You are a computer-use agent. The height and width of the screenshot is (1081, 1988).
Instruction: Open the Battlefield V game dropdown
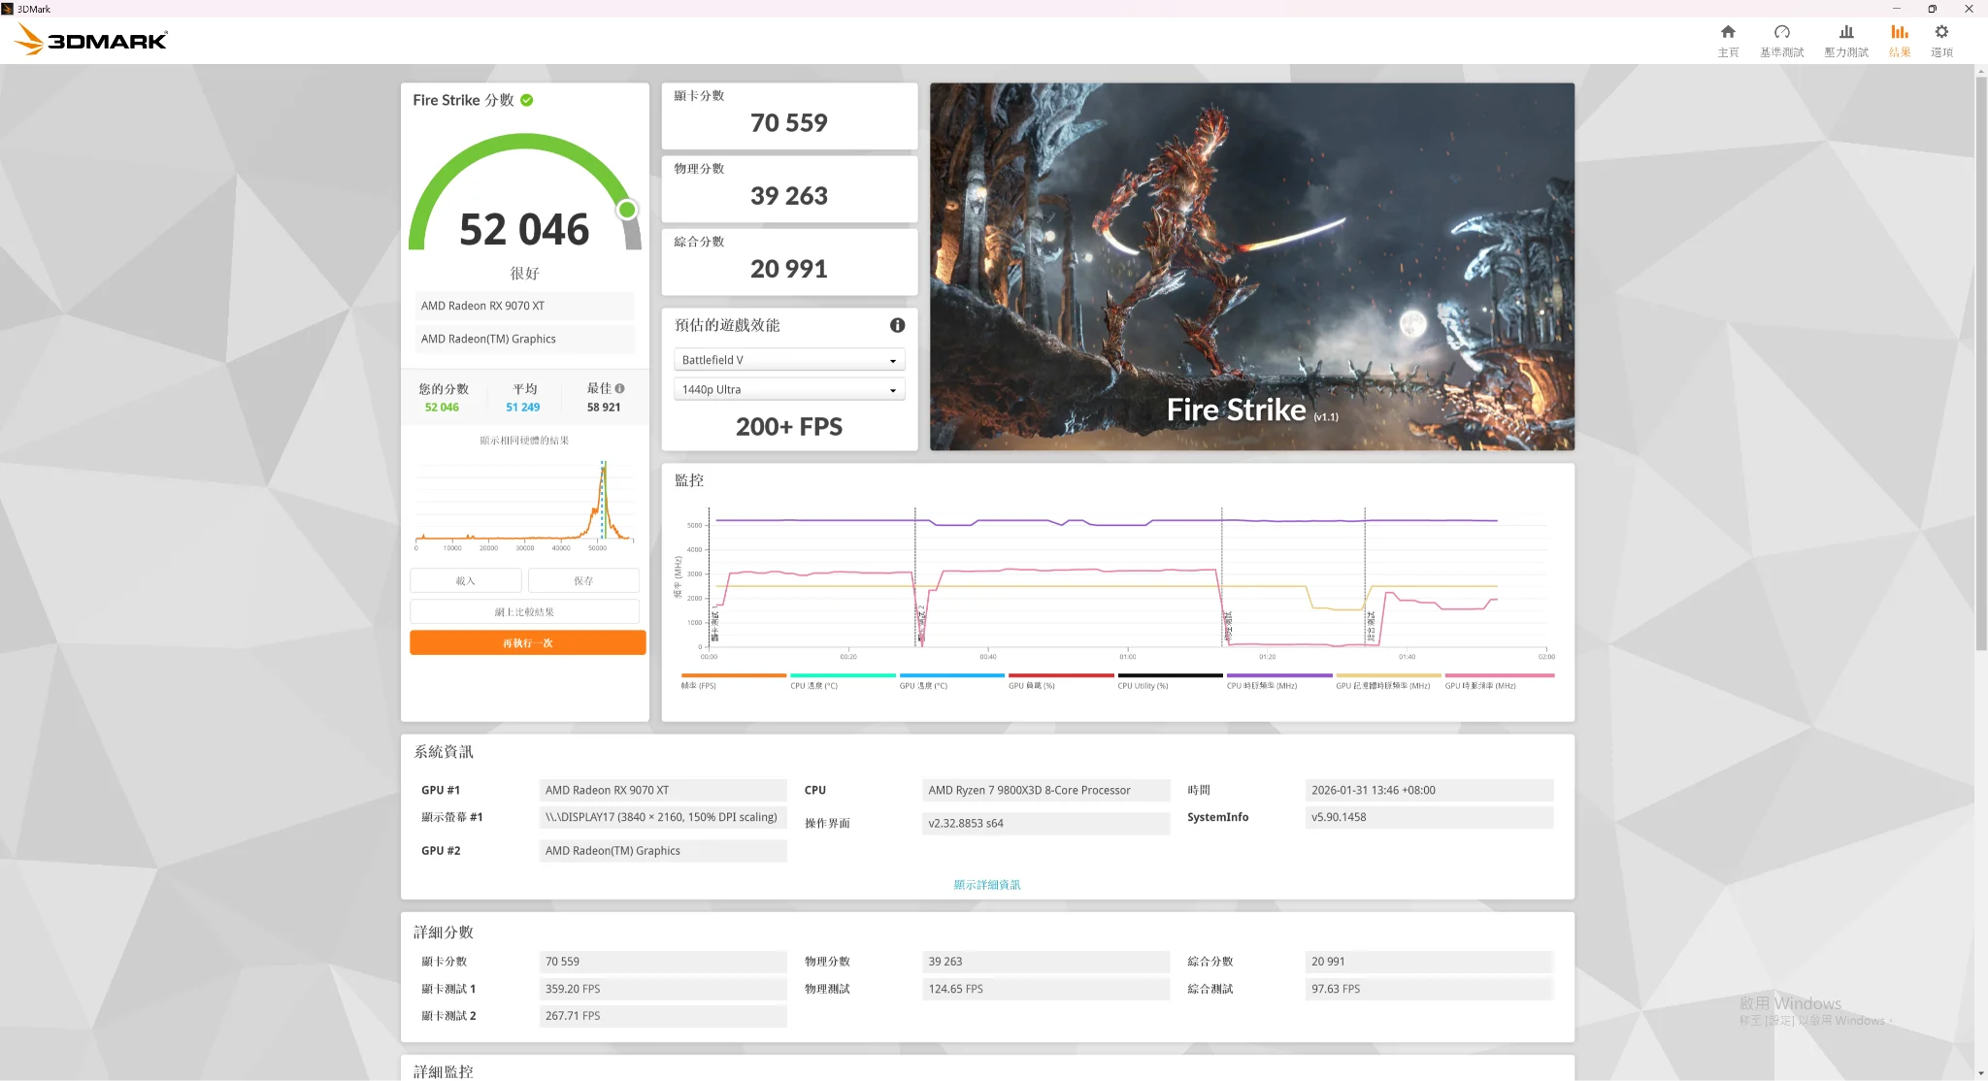tap(788, 360)
